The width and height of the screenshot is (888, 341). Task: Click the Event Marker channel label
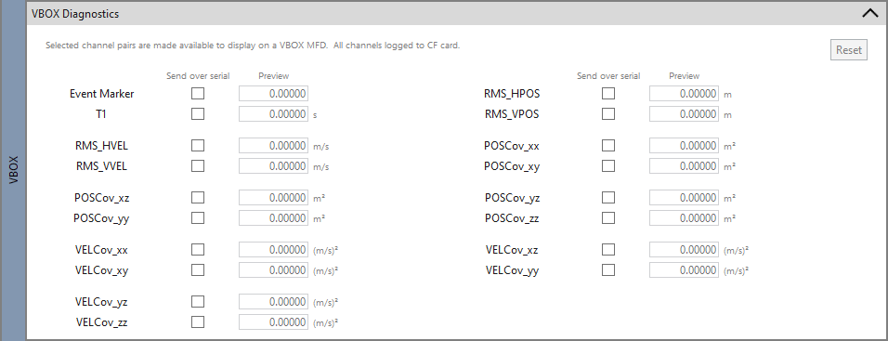(102, 94)
